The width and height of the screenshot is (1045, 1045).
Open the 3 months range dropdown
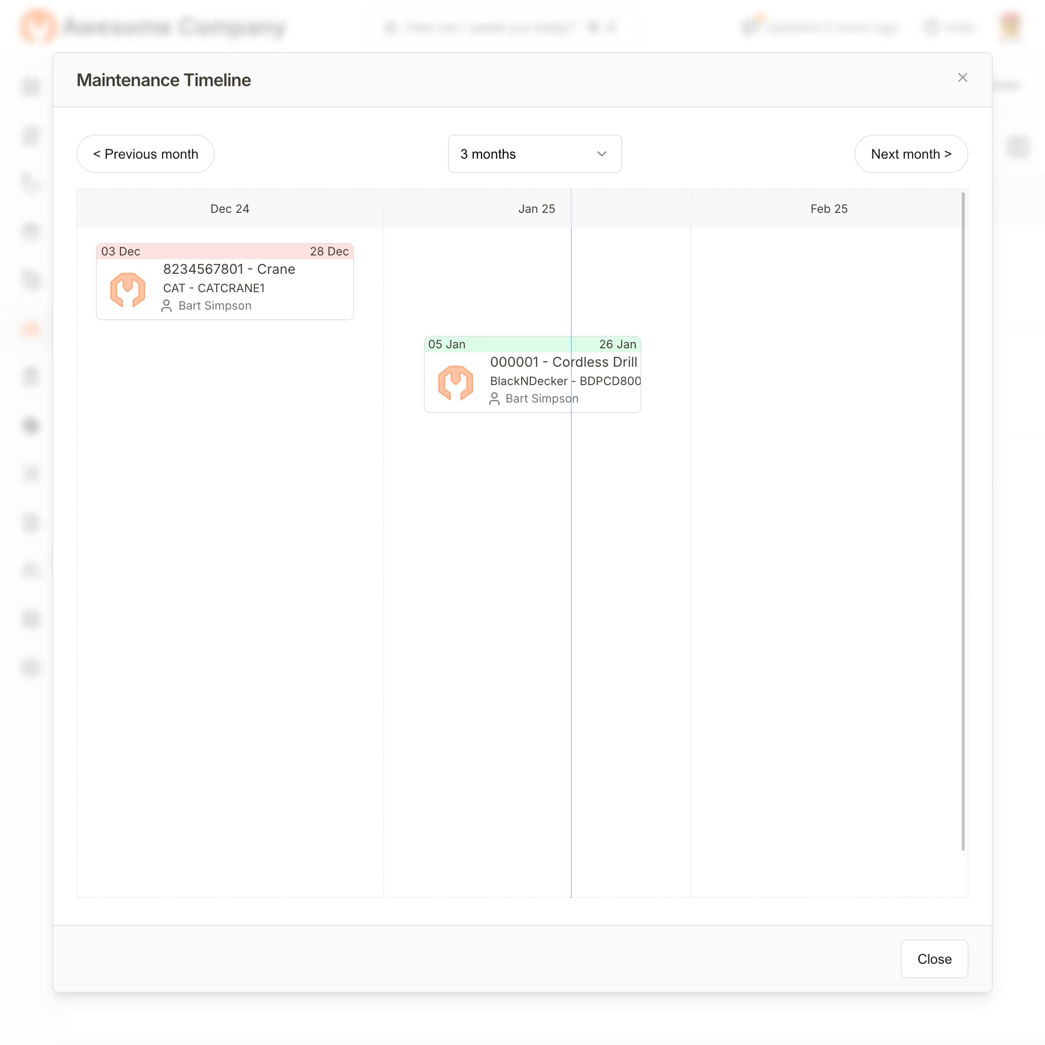tap(535, 154)
